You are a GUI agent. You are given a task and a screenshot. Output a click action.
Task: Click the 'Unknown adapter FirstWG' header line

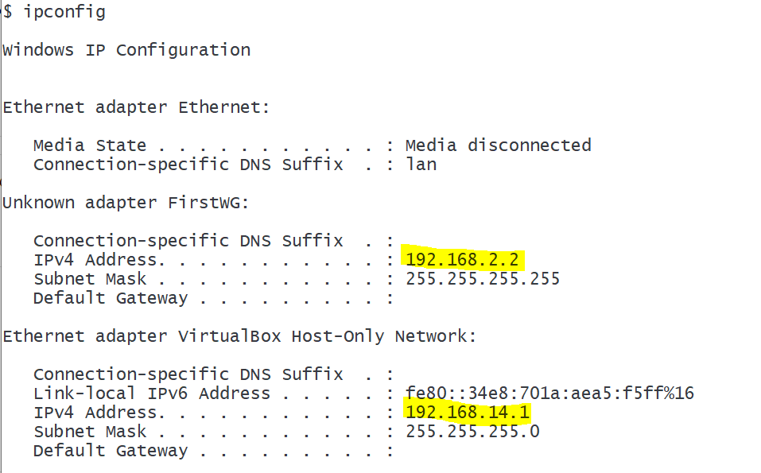point(126,203)
